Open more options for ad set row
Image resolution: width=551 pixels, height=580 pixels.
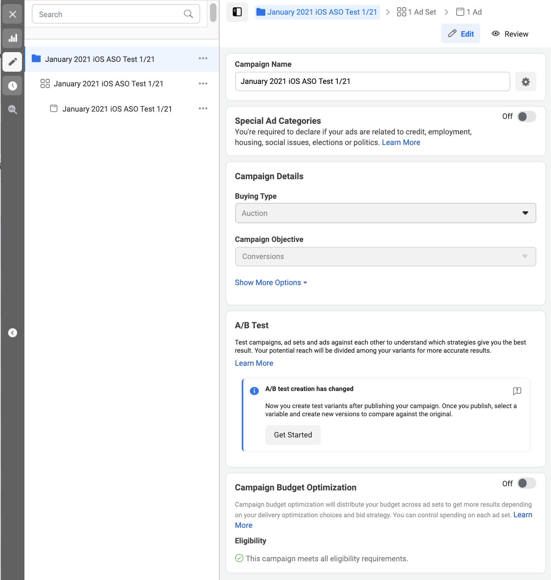[203, 83]
